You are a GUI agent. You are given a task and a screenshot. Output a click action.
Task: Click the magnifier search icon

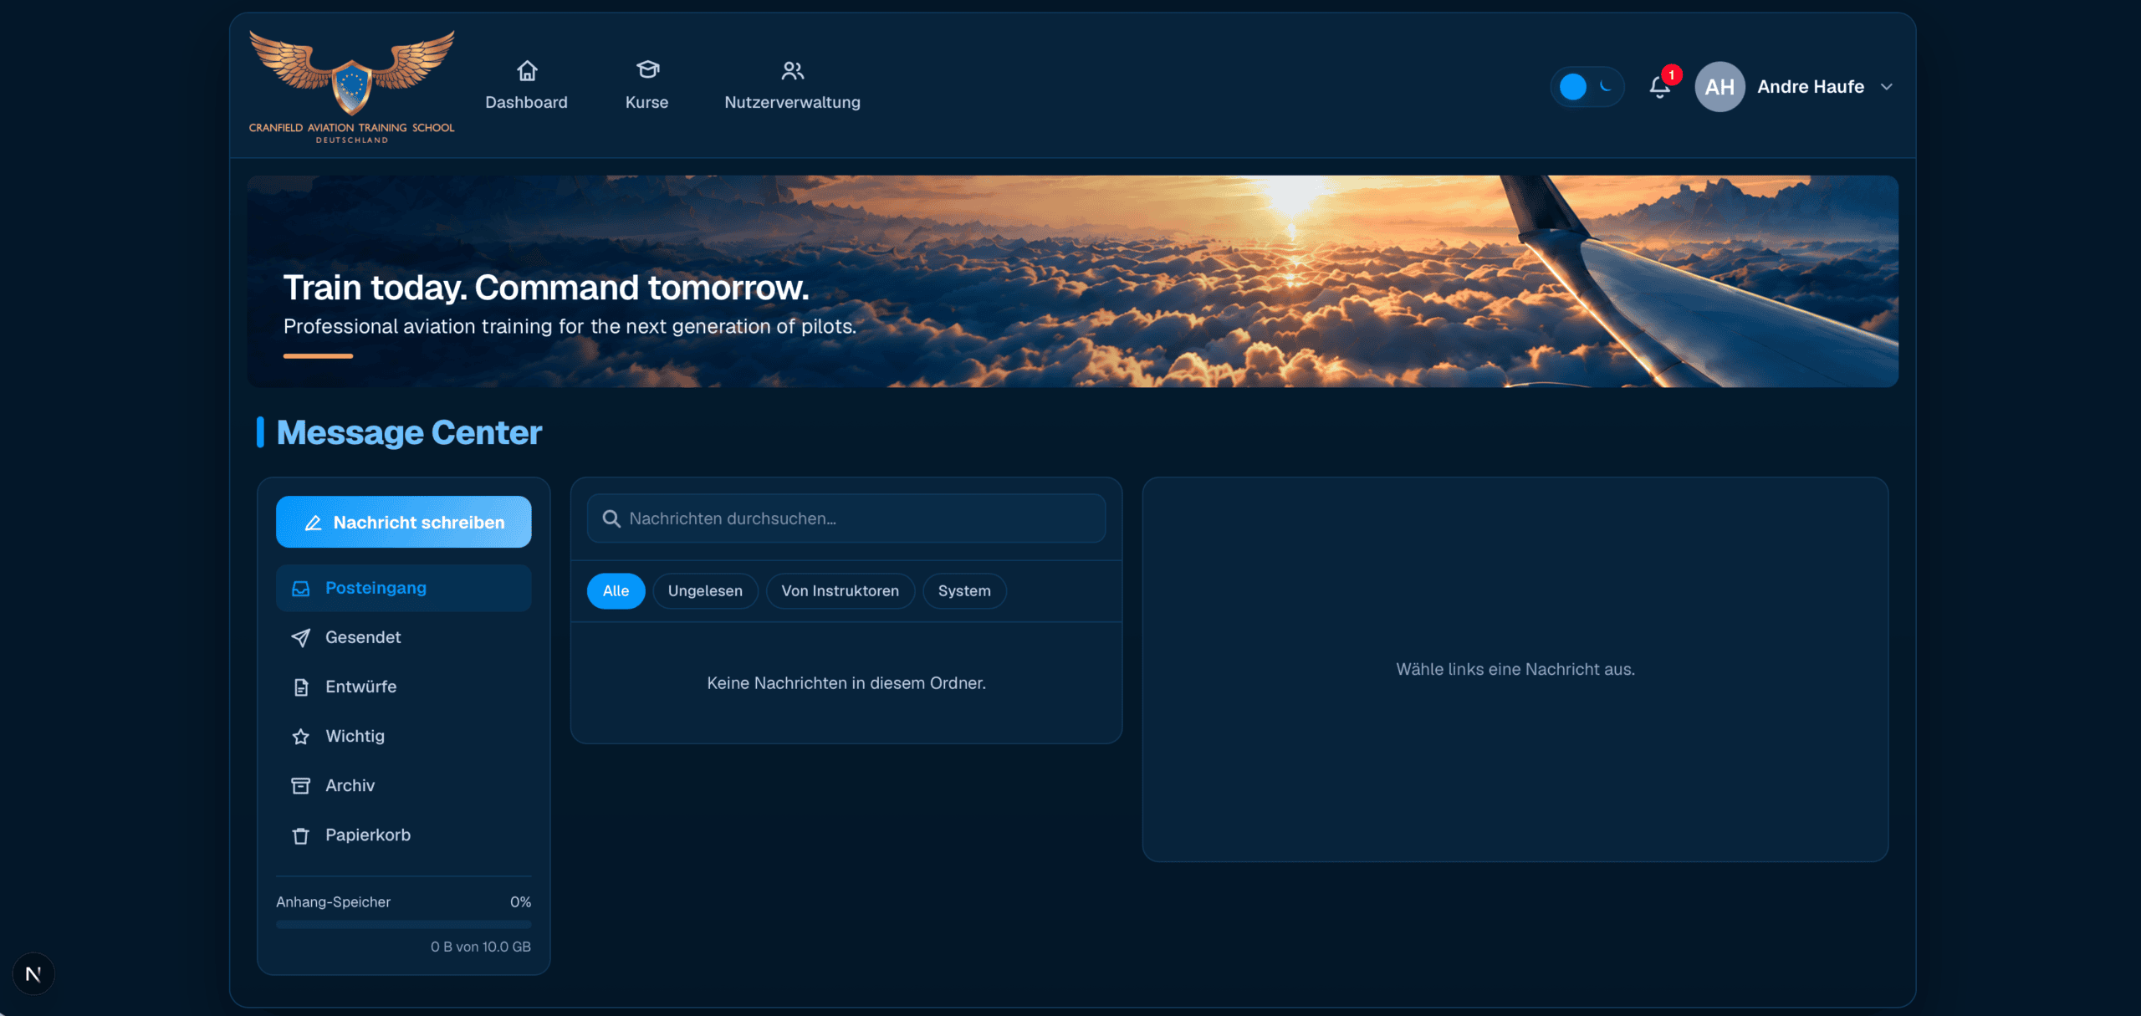pyautogui.click(x=611, y=518)
